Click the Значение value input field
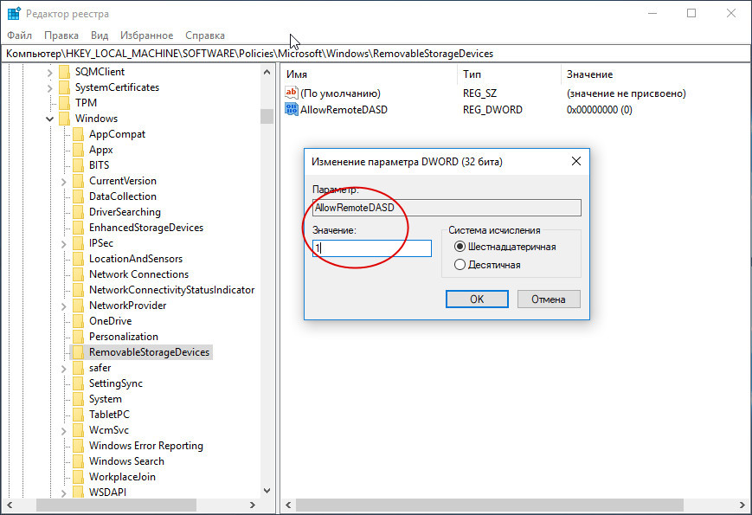The height and width of the screenshot is (515, 752). (x=372, y=248)
